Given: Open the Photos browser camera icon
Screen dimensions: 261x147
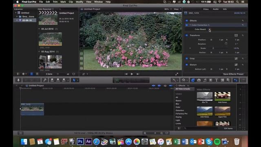Looking at the screenshot, I should (199, 80).
